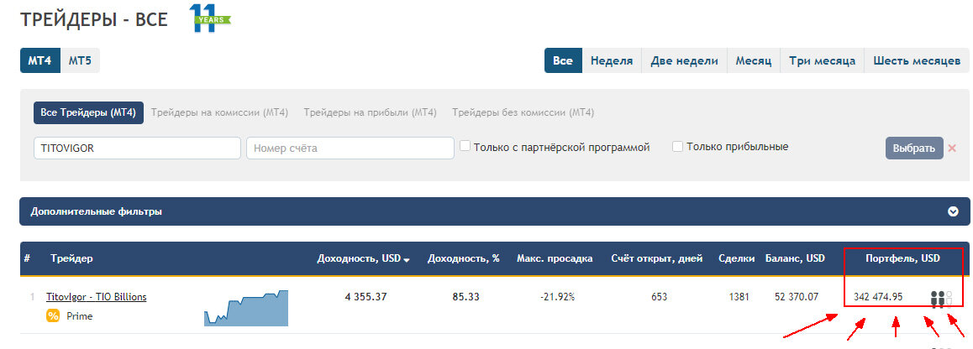The width and height of the screenshot is (973, 349).
Task: Select 'Трейдеры на комиссии (MT4)' filter
Action: click(x=219, y=112)
